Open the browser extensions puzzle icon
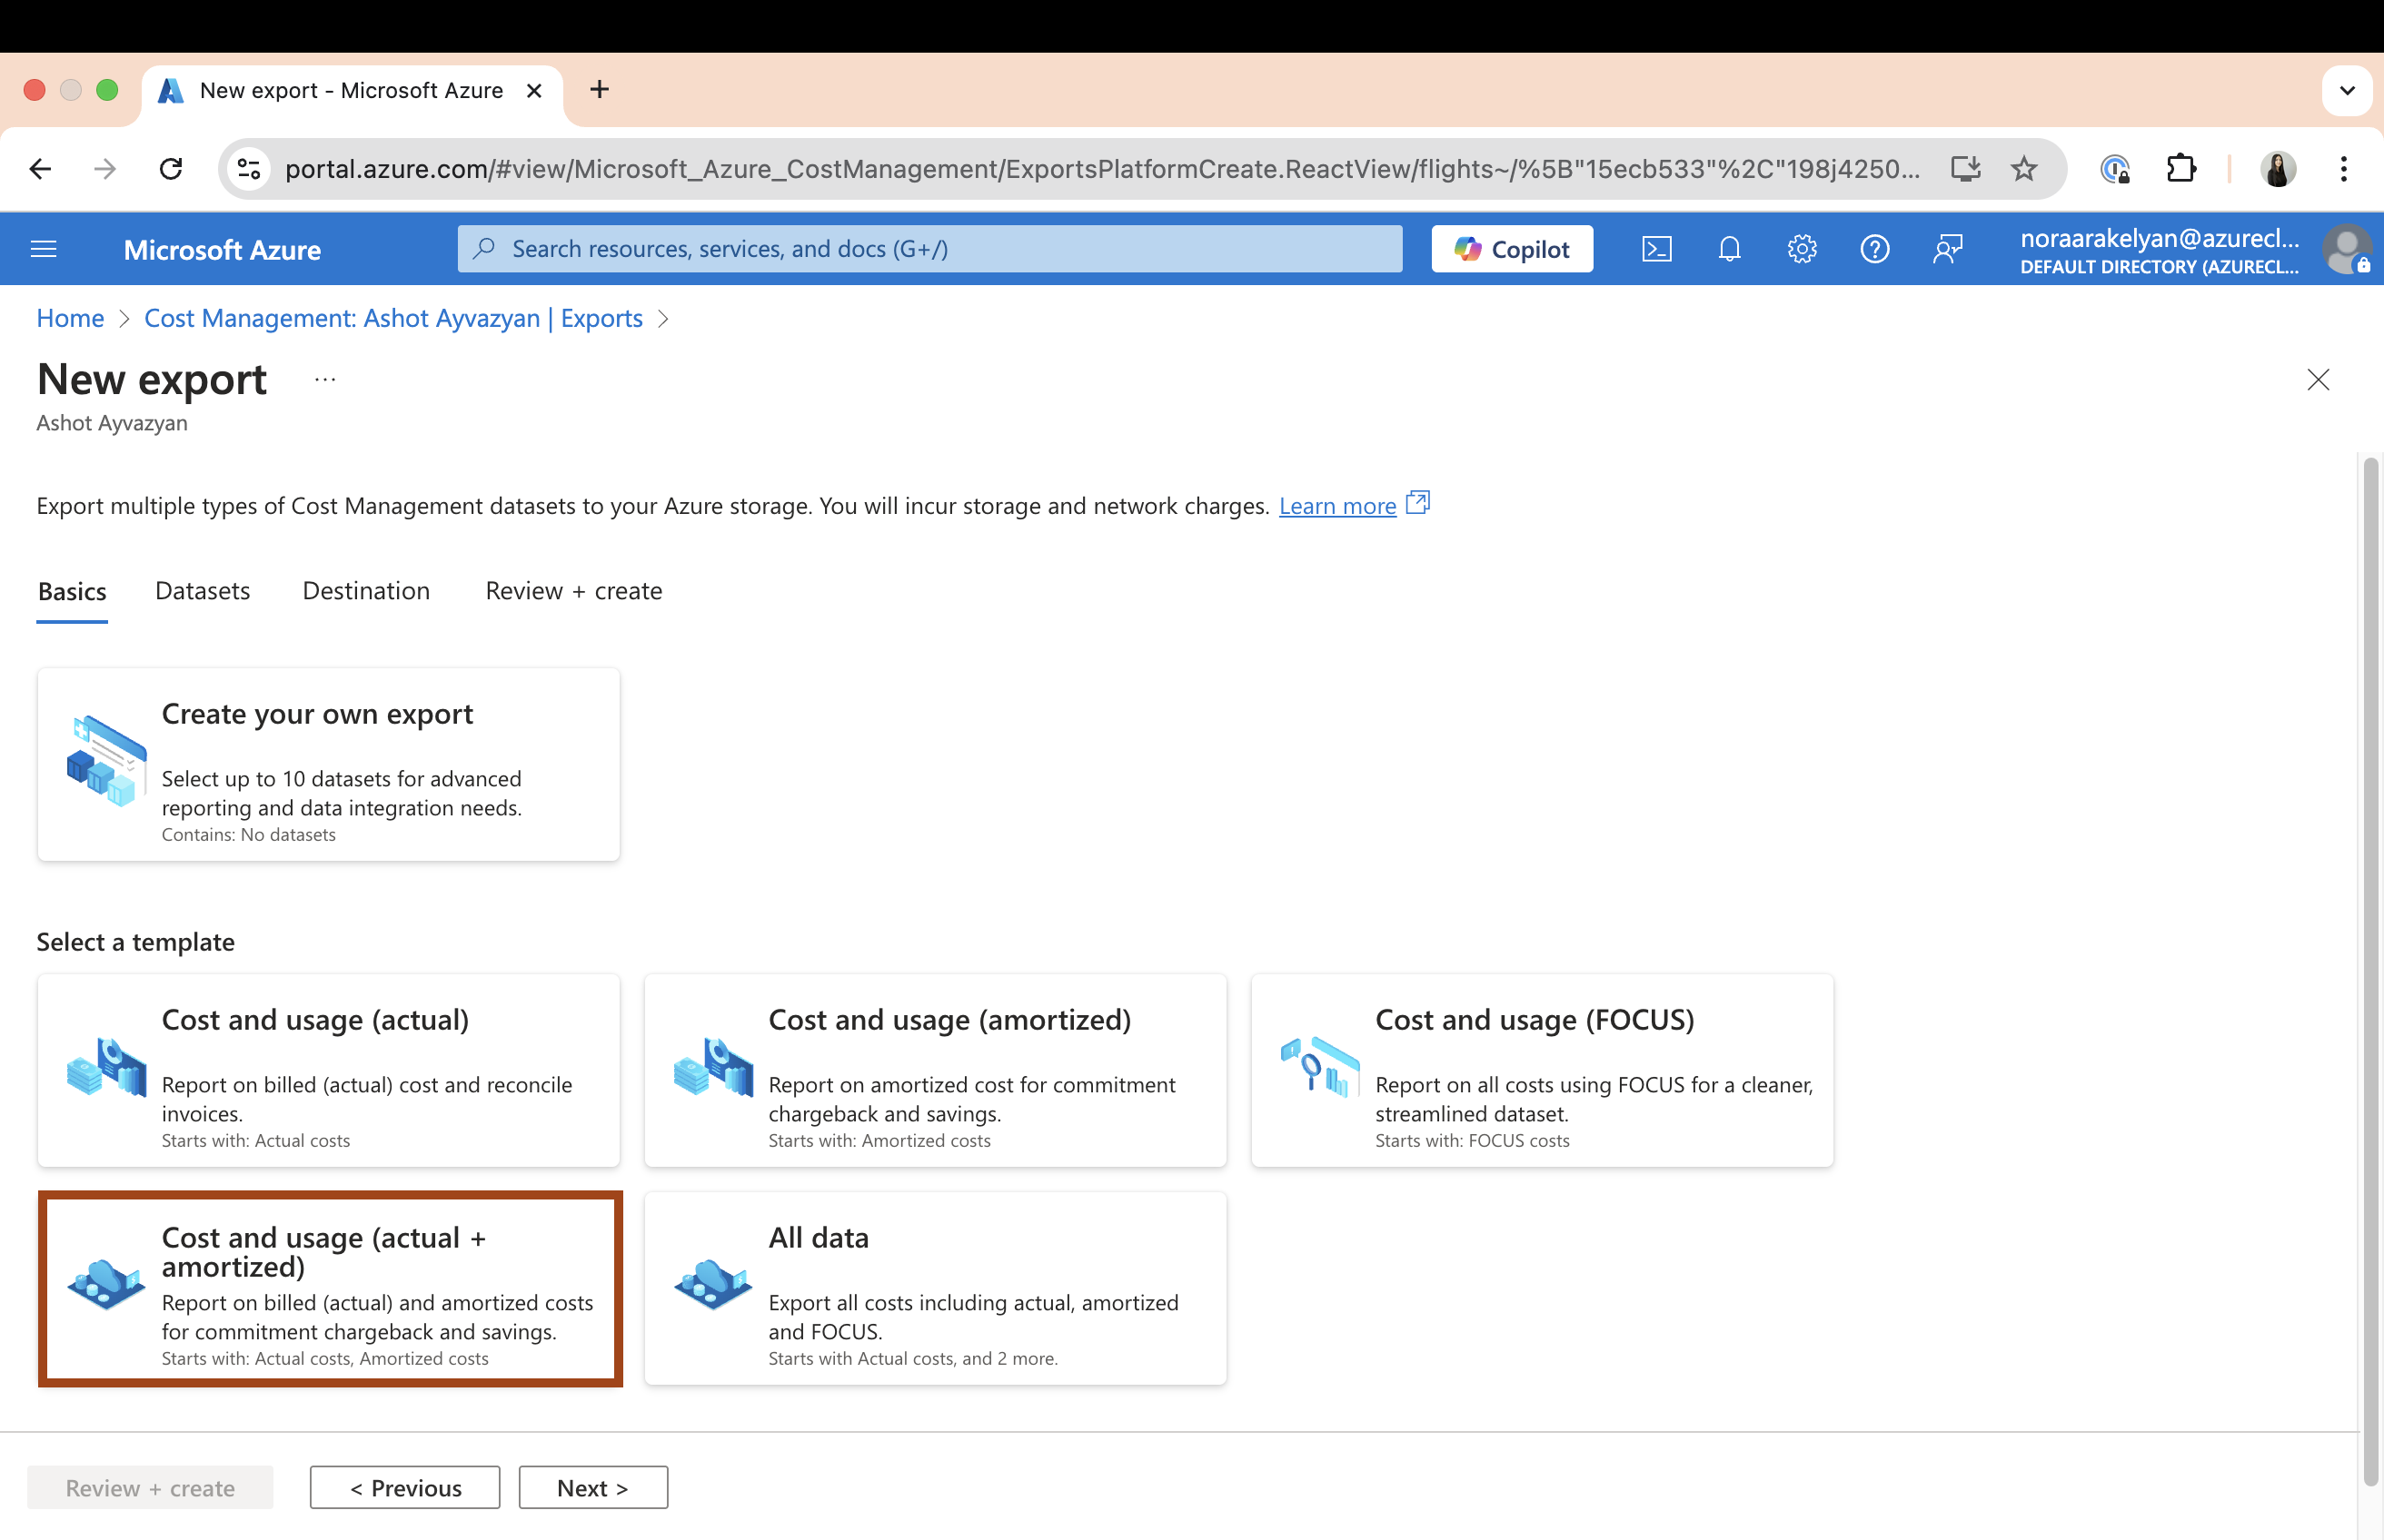The width and height of the screenshot is (2384, 1540). coord(2180,169)
